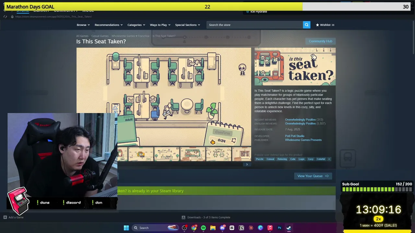This screenshot has height=233, width=415.
Task: Open OBS Studio from the taskbar
Action: [184, 228]
